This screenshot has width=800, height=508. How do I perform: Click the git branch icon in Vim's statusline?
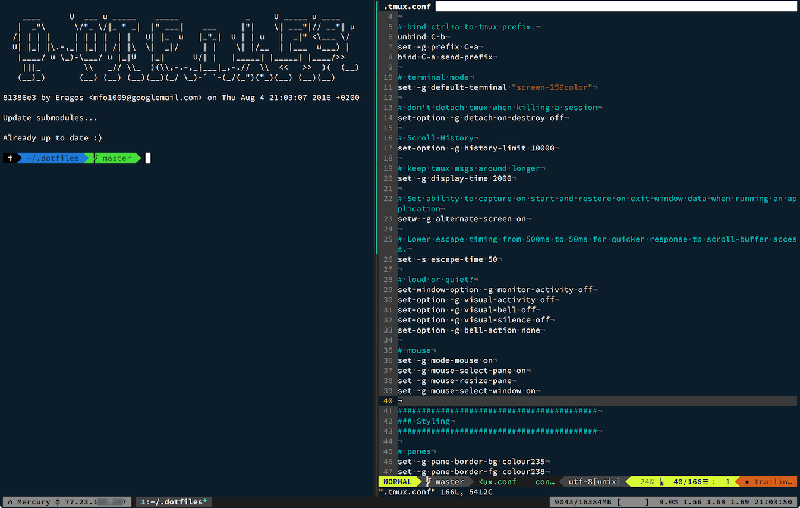[x=429, y=482]
